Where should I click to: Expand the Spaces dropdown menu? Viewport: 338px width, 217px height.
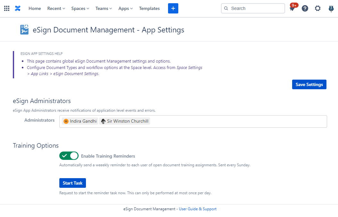point(80,8)
